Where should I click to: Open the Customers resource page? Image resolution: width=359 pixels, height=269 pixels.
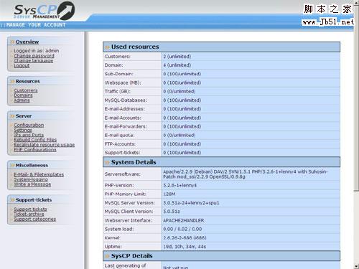(x=26, y=90)
